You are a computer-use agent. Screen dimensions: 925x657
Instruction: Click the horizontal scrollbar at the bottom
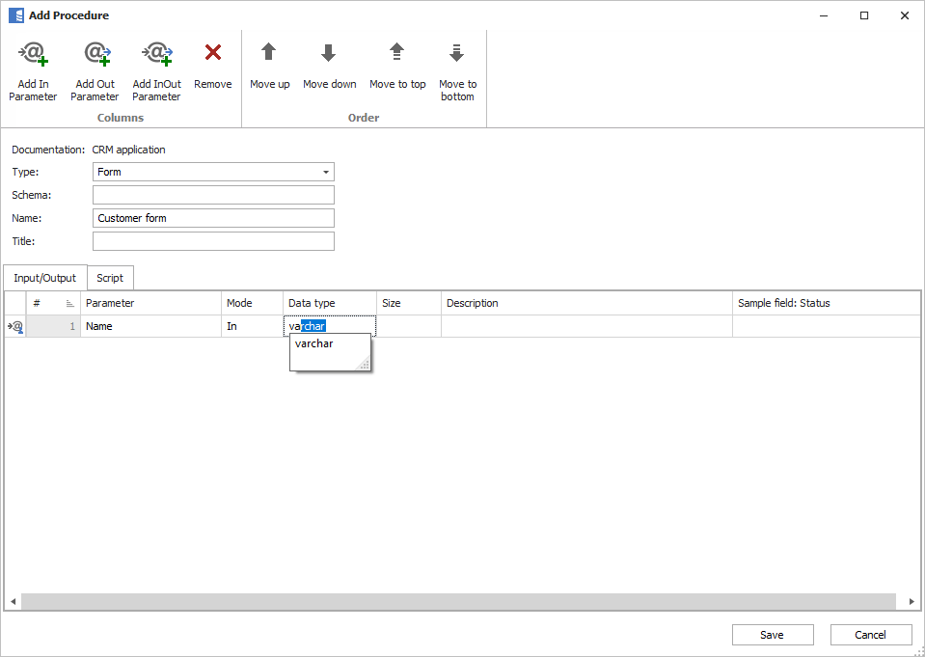click(x=463, y=601)
